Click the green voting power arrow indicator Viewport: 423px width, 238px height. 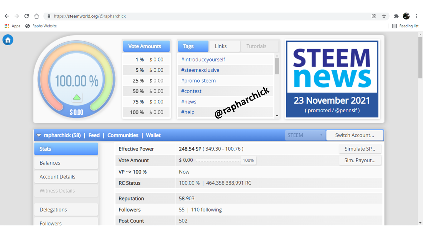point(77,97)
